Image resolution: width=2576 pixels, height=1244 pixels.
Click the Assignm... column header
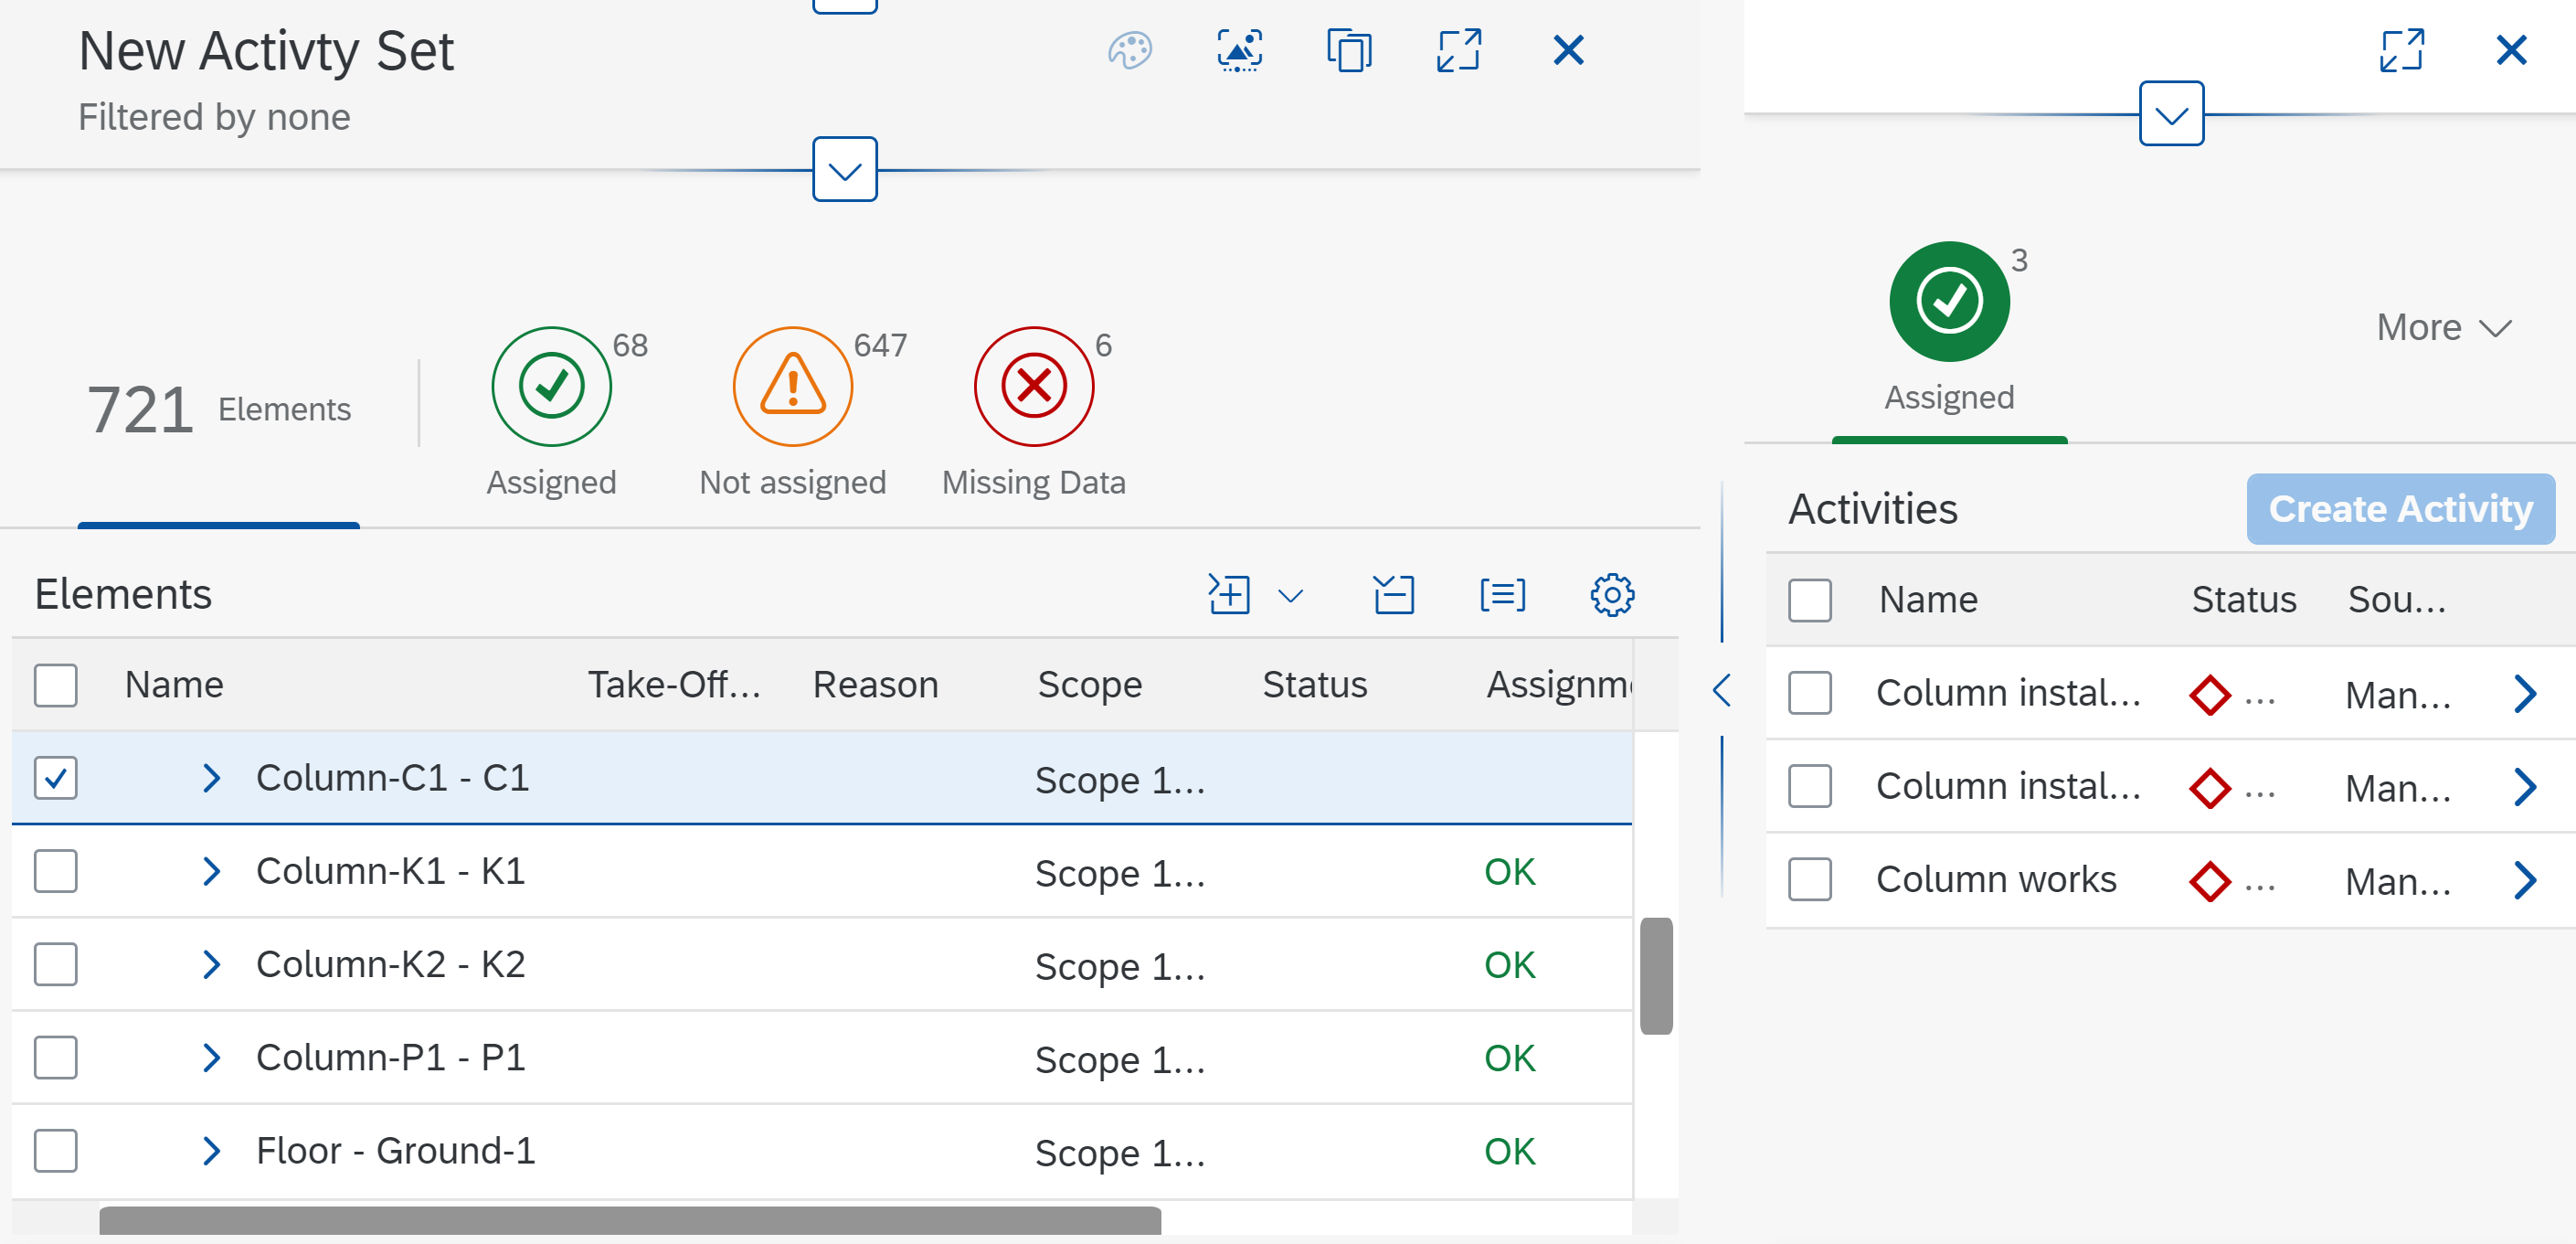[x=1560, y=686]
